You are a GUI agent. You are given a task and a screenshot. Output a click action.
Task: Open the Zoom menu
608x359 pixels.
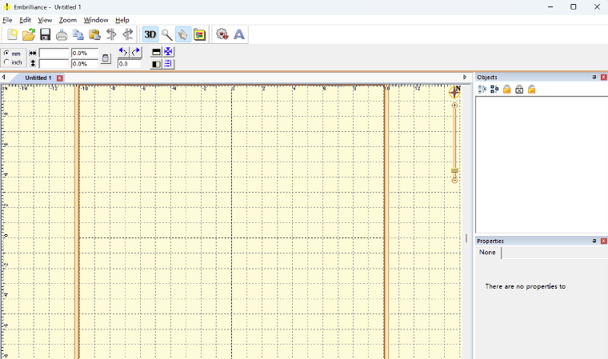pos(68,20)
